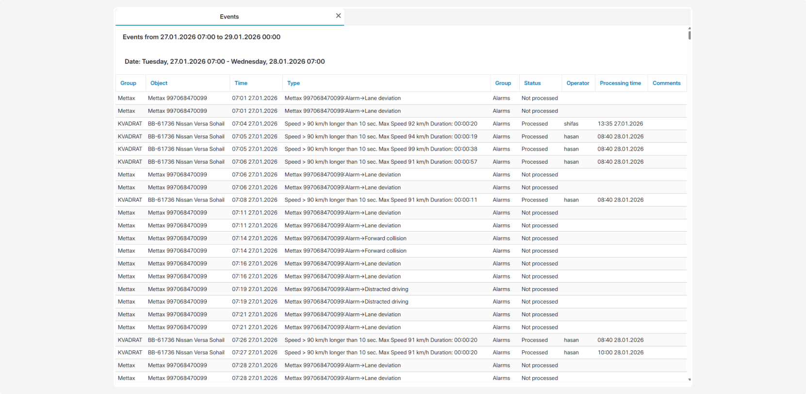Click the 07:08 speed event with duration 00:00:11
The image size is (806, 394).
tap(380, 200)
